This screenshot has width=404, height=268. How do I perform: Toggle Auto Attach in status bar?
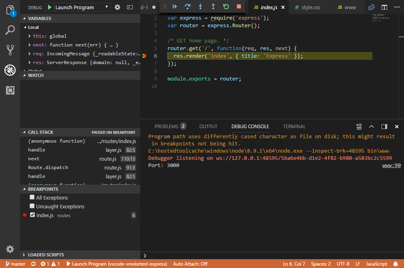click(190, 264)
